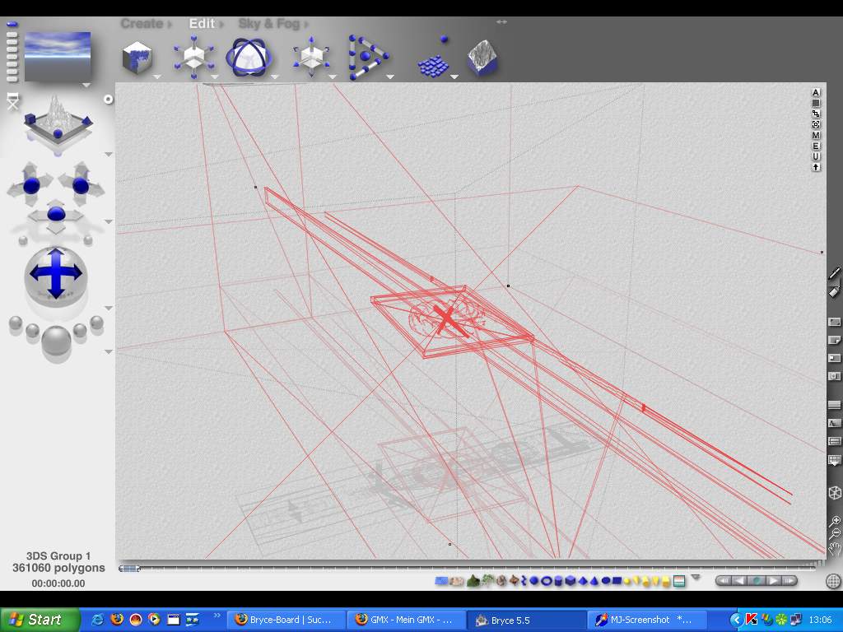Open the selection palette options triangle
The height and width of the screenshot is (632, 843).
click(x=696, y=578)
